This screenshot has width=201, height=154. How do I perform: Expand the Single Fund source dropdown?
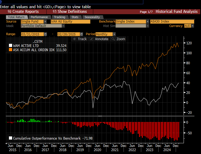[45, 22]
